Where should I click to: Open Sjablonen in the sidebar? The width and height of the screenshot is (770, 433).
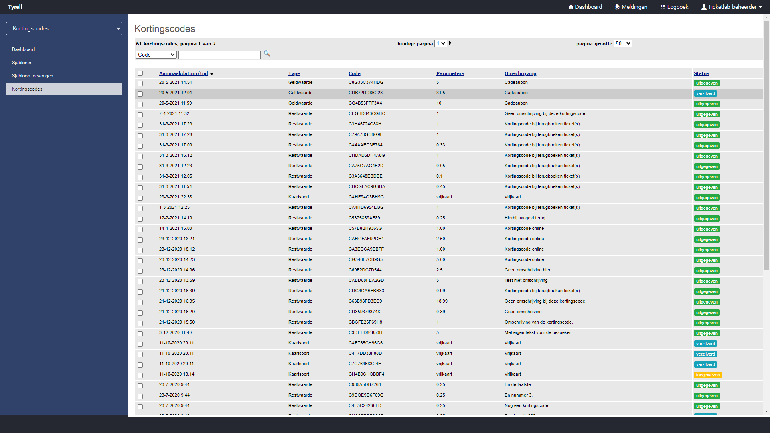(x=22, y=63)
